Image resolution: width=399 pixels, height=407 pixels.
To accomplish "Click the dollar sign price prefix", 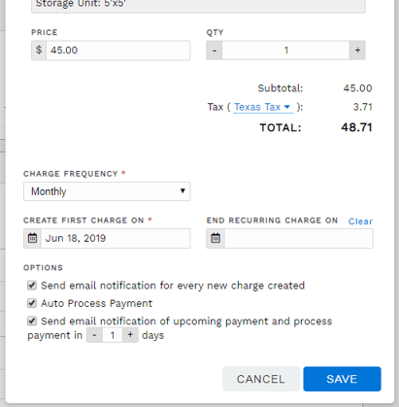I will point(39,51).
